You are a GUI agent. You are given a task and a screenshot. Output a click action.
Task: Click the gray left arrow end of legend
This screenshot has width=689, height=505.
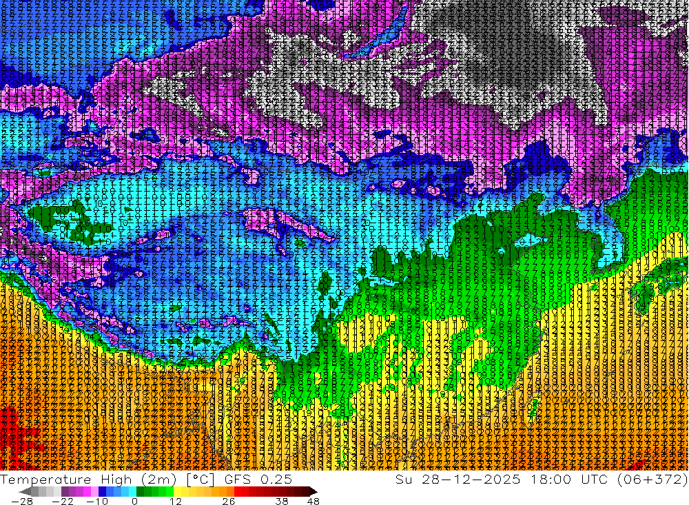(25, 491)
